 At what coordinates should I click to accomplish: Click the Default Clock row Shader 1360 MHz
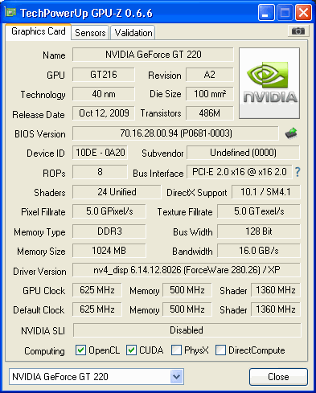pyautogui.click(x=276, y=309)
